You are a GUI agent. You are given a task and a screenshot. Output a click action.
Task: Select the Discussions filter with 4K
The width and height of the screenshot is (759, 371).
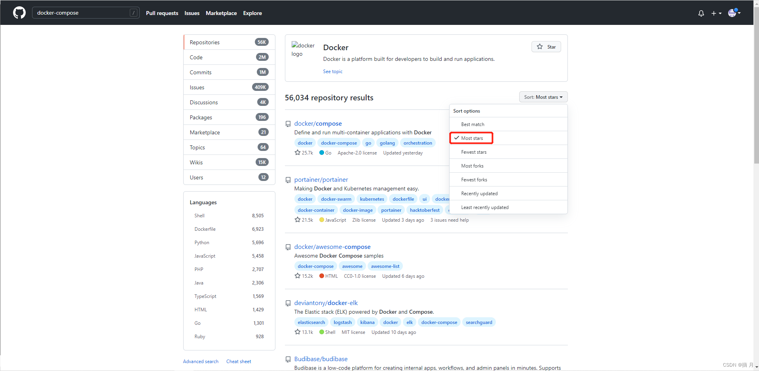[x=230, y=102]
